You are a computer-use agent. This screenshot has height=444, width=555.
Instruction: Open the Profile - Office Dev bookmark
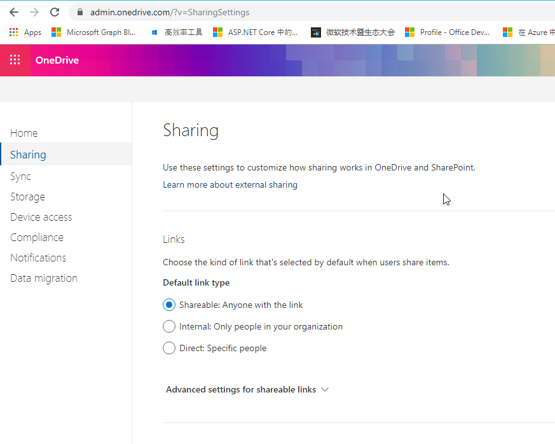(448, 32)
